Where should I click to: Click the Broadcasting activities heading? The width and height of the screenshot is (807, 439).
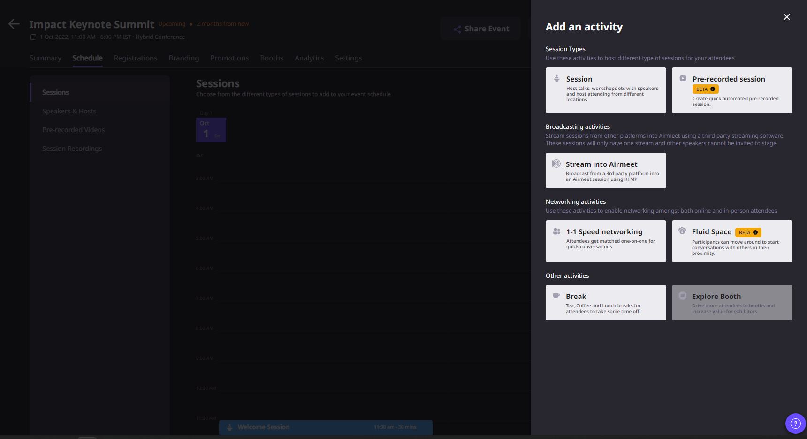[x=578, y=126]
